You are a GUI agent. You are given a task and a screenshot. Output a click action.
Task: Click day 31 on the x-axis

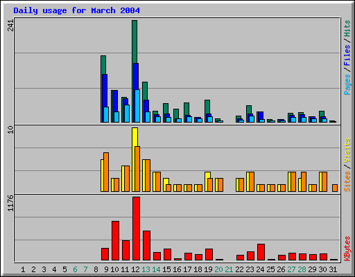[x=333, y=269]
